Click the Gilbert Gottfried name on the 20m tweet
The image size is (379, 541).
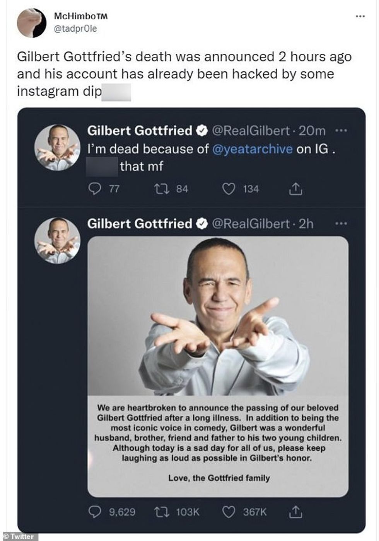point(140,131)
